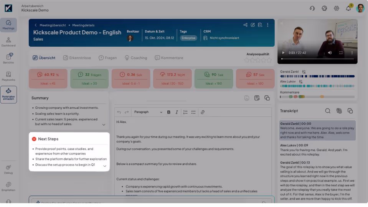
Task: Click the headset support icon
Action: [x=312, y=8]
